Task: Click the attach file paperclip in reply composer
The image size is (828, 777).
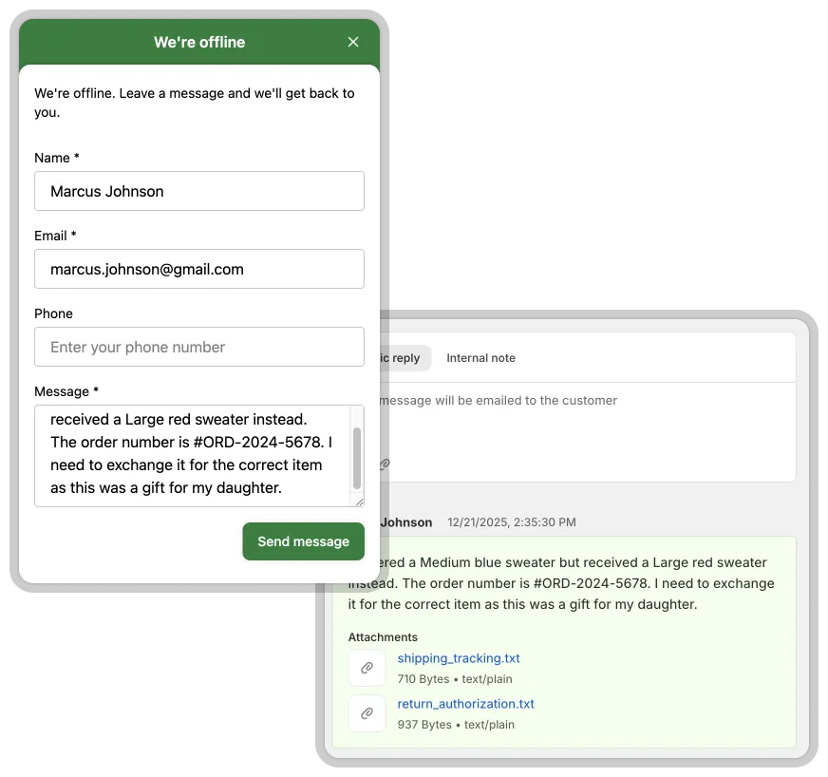Action: [384, 464]
